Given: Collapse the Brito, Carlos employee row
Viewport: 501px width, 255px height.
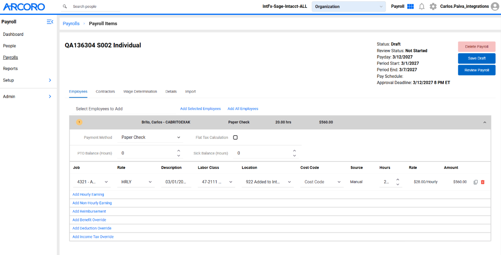Looking at the screenshot, I should tap(485, 122).
